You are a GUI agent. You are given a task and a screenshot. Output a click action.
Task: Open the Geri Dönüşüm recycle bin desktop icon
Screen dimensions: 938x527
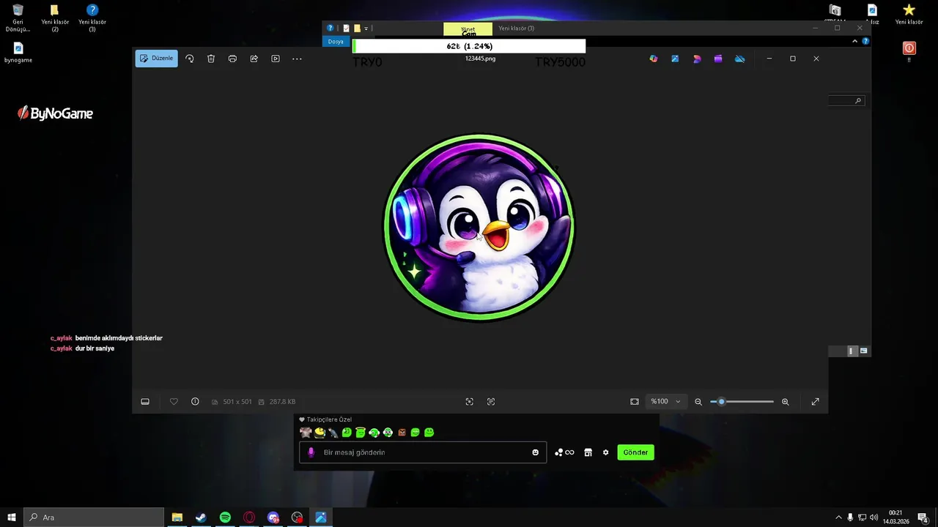click(18, 18)
